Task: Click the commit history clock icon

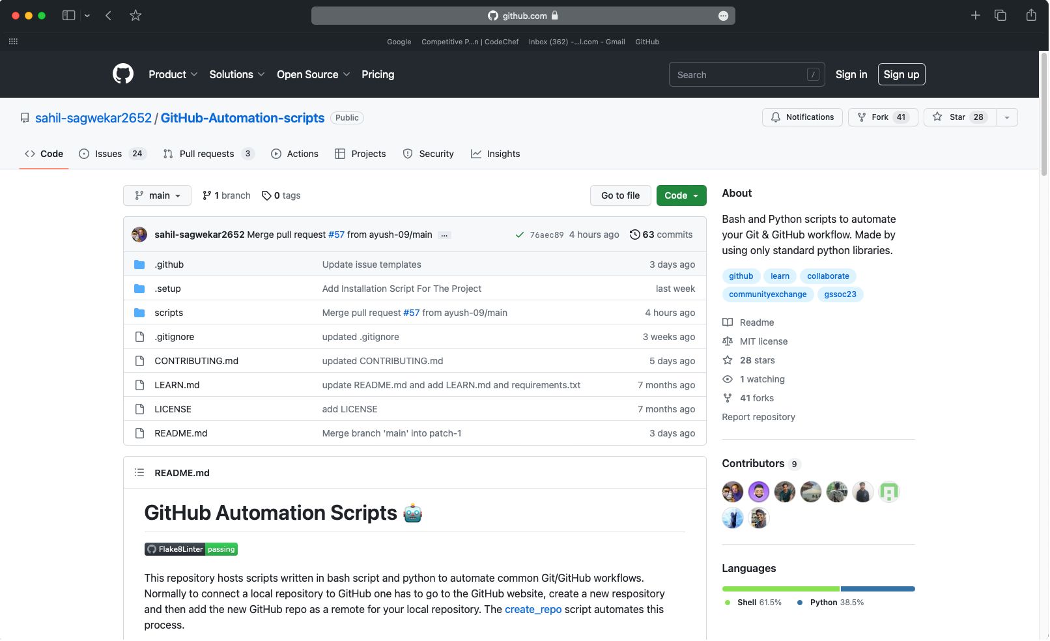Action: point(634,235)
